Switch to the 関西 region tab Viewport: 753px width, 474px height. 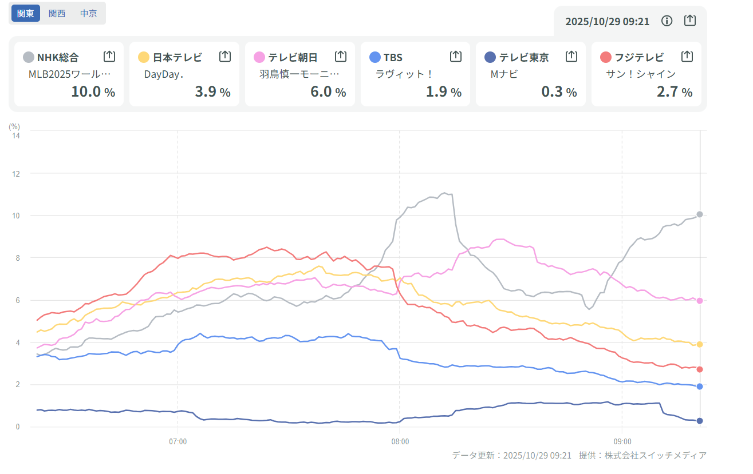(x=57, y=13)
